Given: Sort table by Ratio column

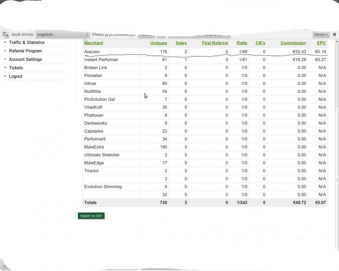Looking at the screenshot, I should pyautogui.click(x=242, y=43).
